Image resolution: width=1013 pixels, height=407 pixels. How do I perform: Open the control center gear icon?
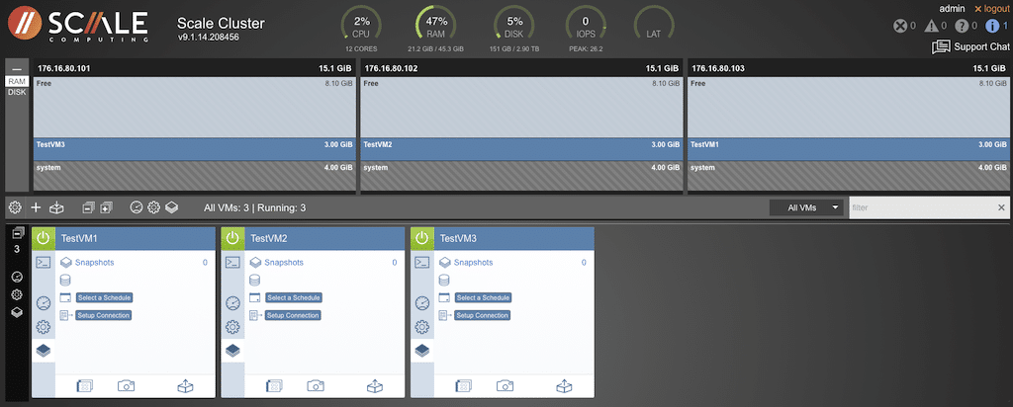pyautogui.click(x=15, y=207)
